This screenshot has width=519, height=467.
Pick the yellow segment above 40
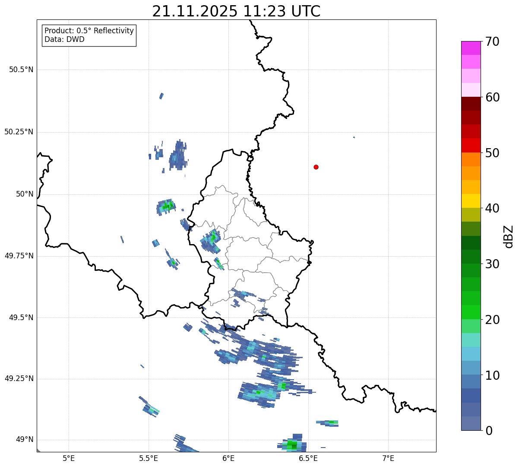[471, 201]
